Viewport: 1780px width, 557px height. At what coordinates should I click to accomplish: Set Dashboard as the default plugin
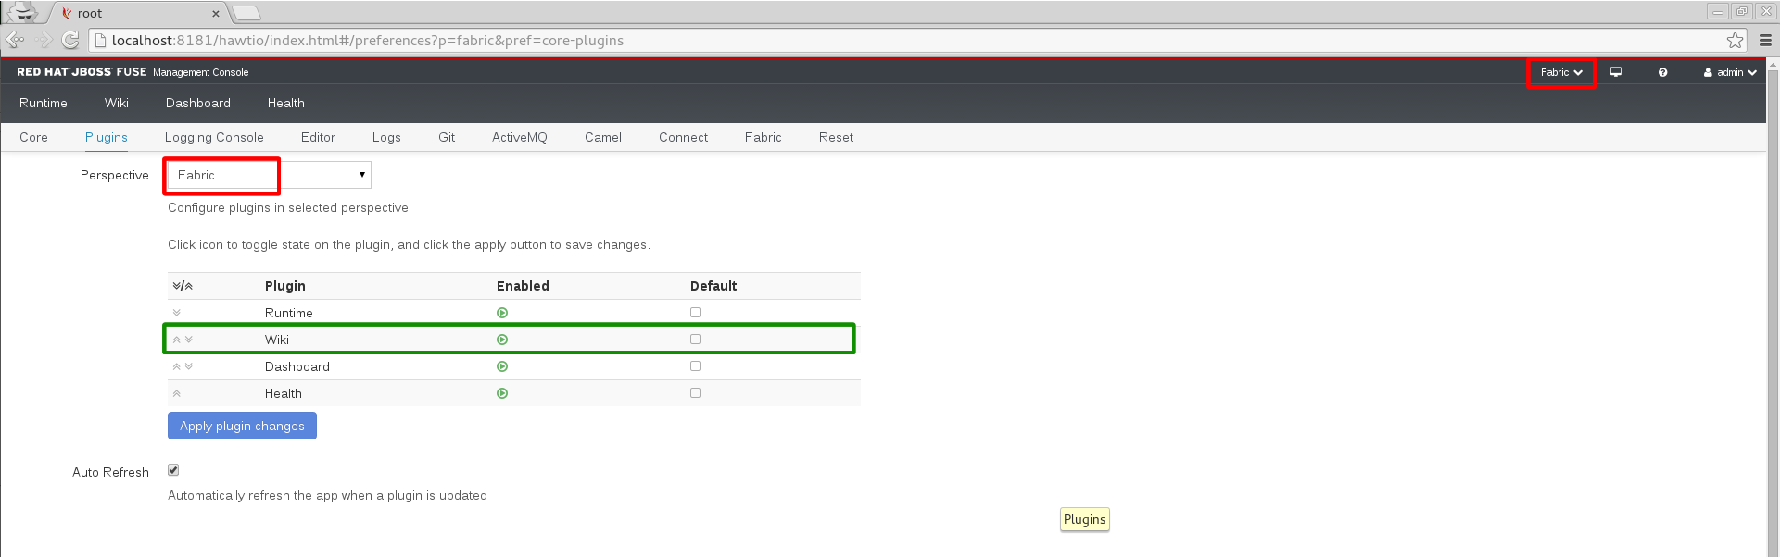click(x=695, y=366)
